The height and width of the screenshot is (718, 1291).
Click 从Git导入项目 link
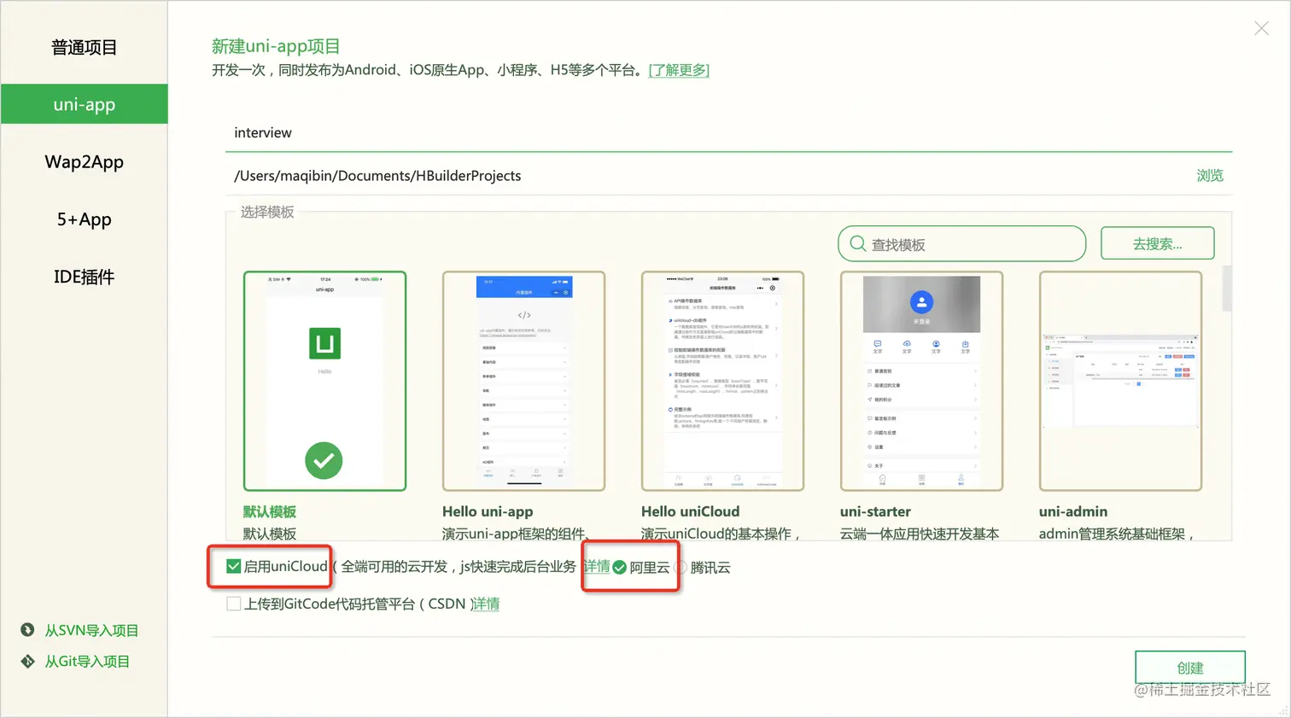tap(87, 661)
